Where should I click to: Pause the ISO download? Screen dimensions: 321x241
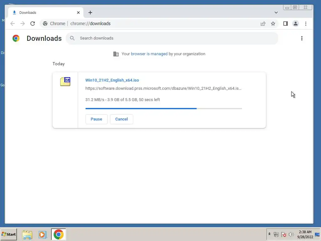(96, 119)
